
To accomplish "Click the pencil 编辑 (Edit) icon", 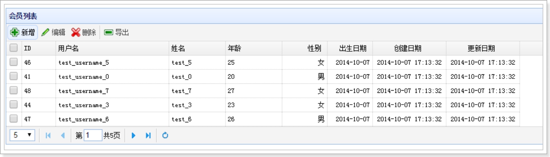I will pyautogui.click(x=45, y=32).
